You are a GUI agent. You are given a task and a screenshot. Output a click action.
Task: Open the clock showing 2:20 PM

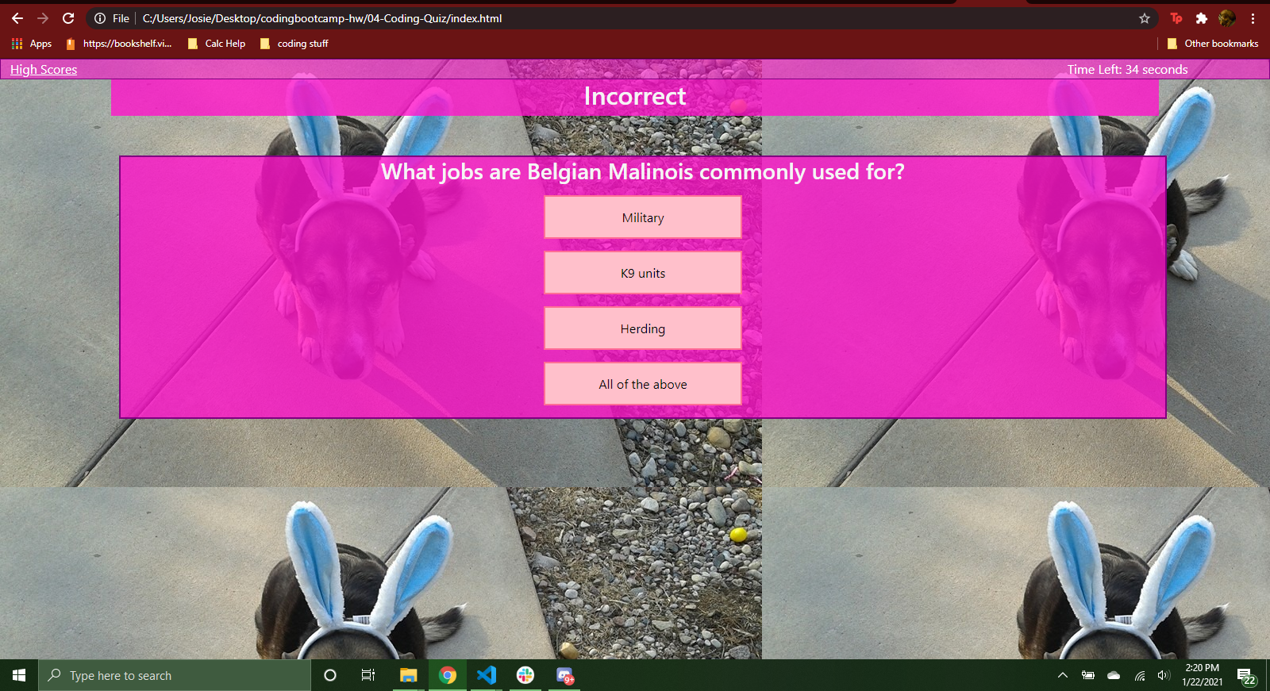[1202, 675]
